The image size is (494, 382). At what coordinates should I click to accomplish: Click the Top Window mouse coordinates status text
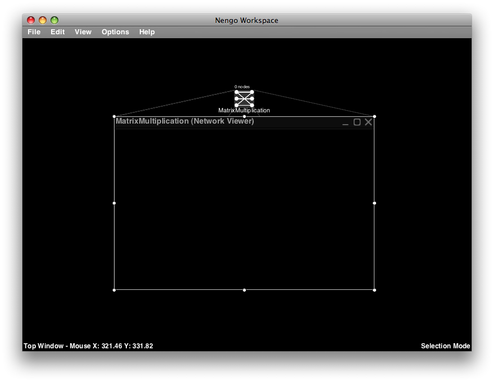(88, 345)
